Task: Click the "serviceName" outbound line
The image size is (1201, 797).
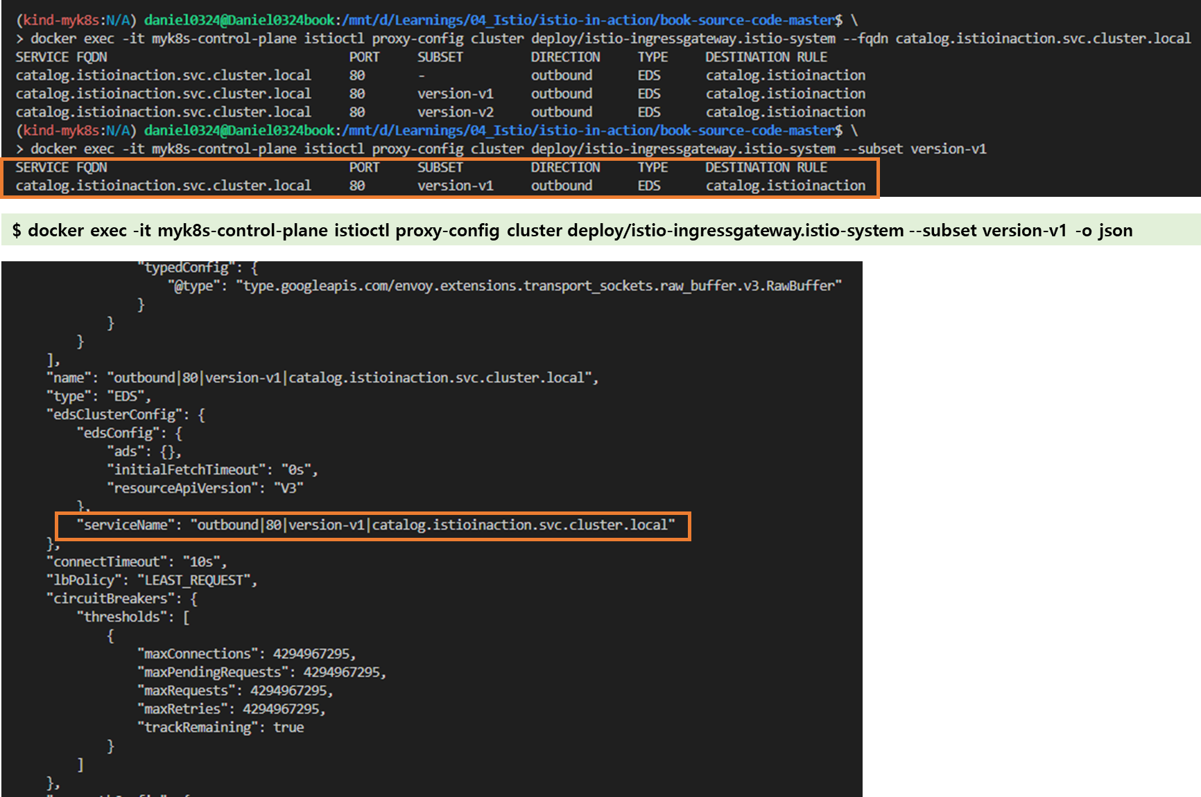Action: (376, 525)
